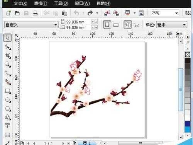The image size is (193, 145).
Task: Open the 帮助(H) menu
Action: tap(103, 3)
